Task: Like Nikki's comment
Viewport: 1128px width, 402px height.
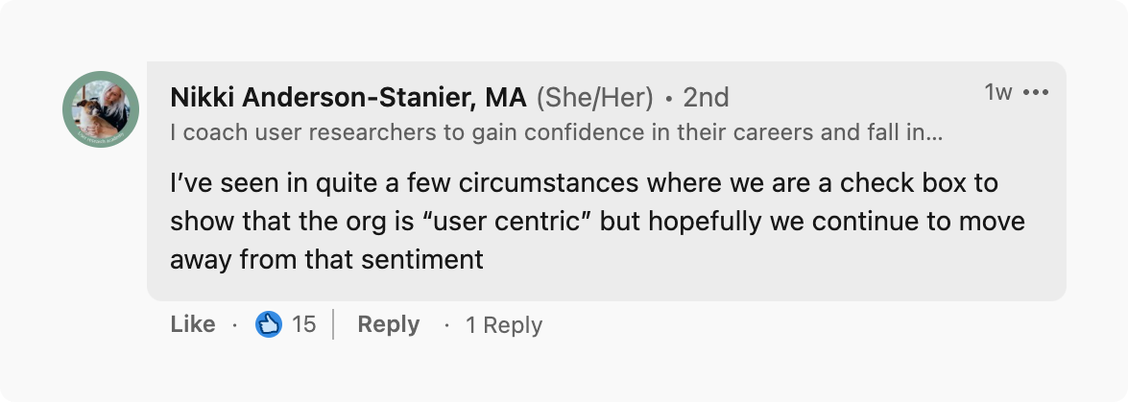Action: [193, 324]
